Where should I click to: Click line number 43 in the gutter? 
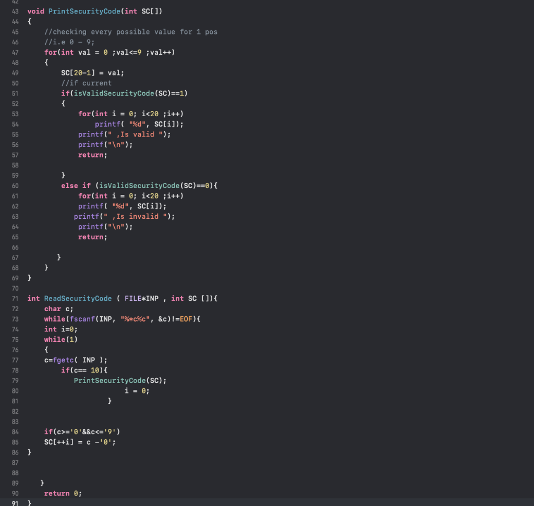tap(15, 11)
